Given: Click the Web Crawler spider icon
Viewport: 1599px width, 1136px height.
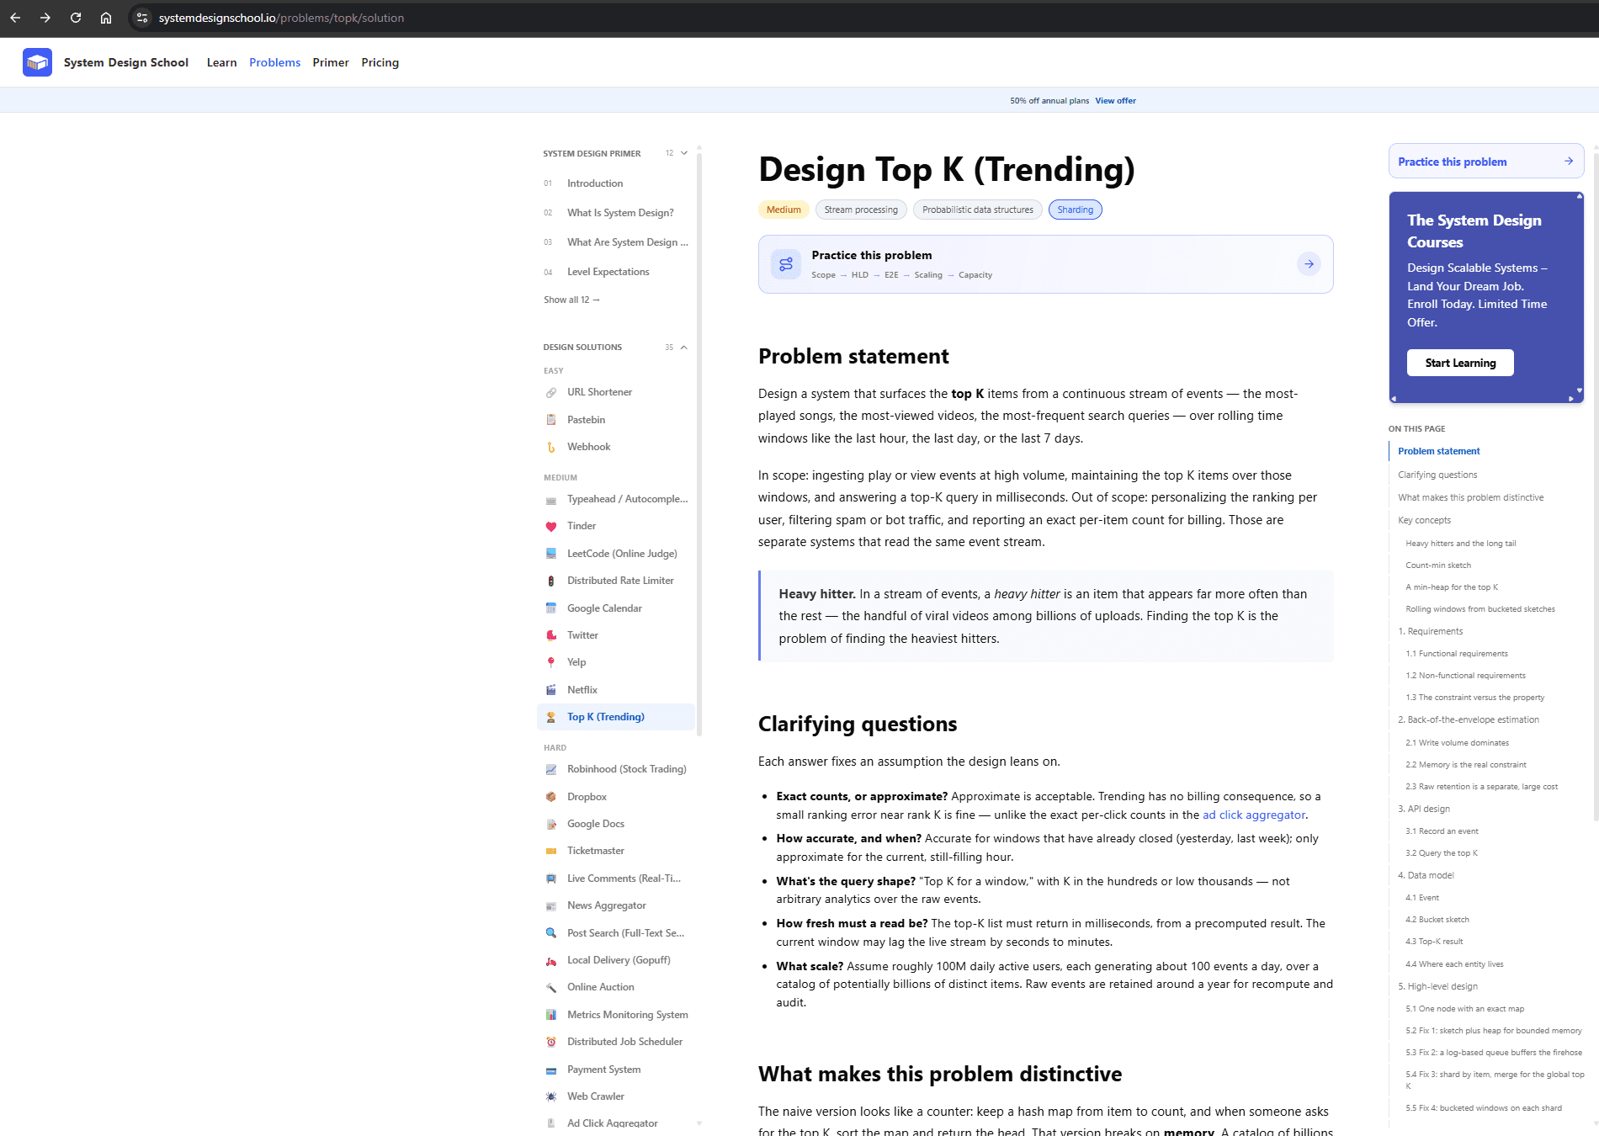Looking at the screenshot, I should pyautogui.click(x=551, y=1096).
